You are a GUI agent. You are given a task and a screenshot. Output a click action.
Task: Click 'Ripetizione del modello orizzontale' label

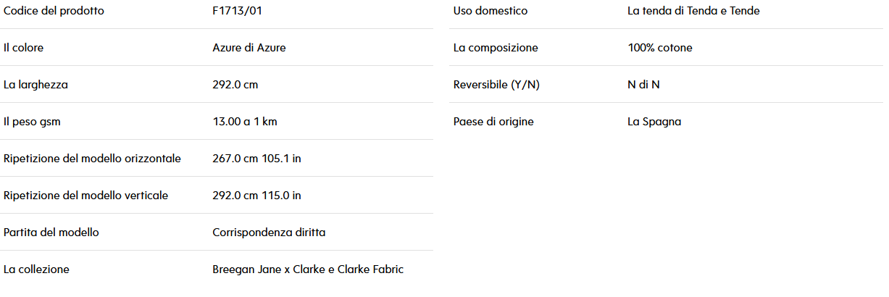(92, 159)
